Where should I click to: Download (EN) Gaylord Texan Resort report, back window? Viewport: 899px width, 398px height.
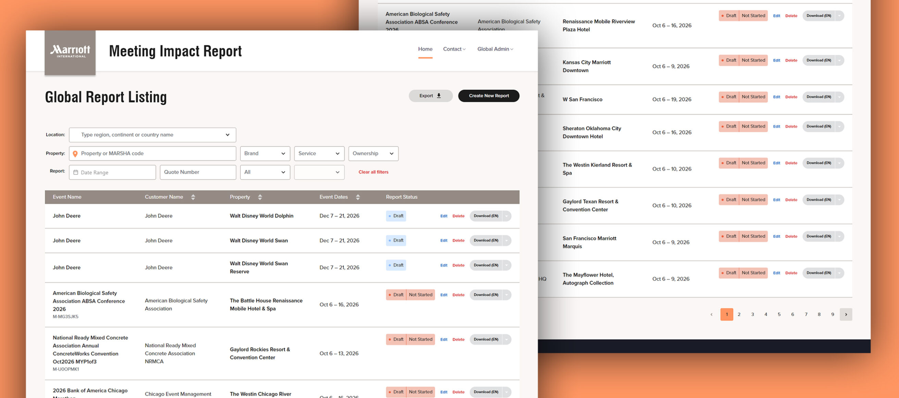coord(819,200)
